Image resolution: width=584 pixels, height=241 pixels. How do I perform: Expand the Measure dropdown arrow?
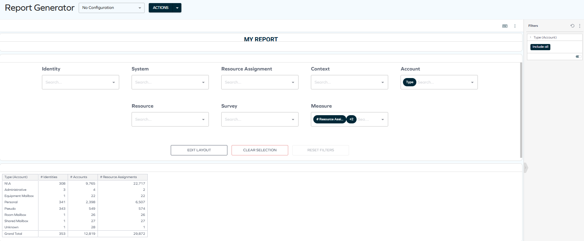(382, 120)
